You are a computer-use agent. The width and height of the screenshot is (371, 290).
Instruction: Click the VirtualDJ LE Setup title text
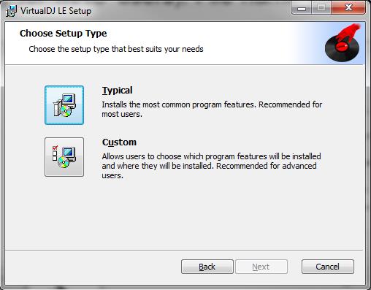(x=56, y=11)
